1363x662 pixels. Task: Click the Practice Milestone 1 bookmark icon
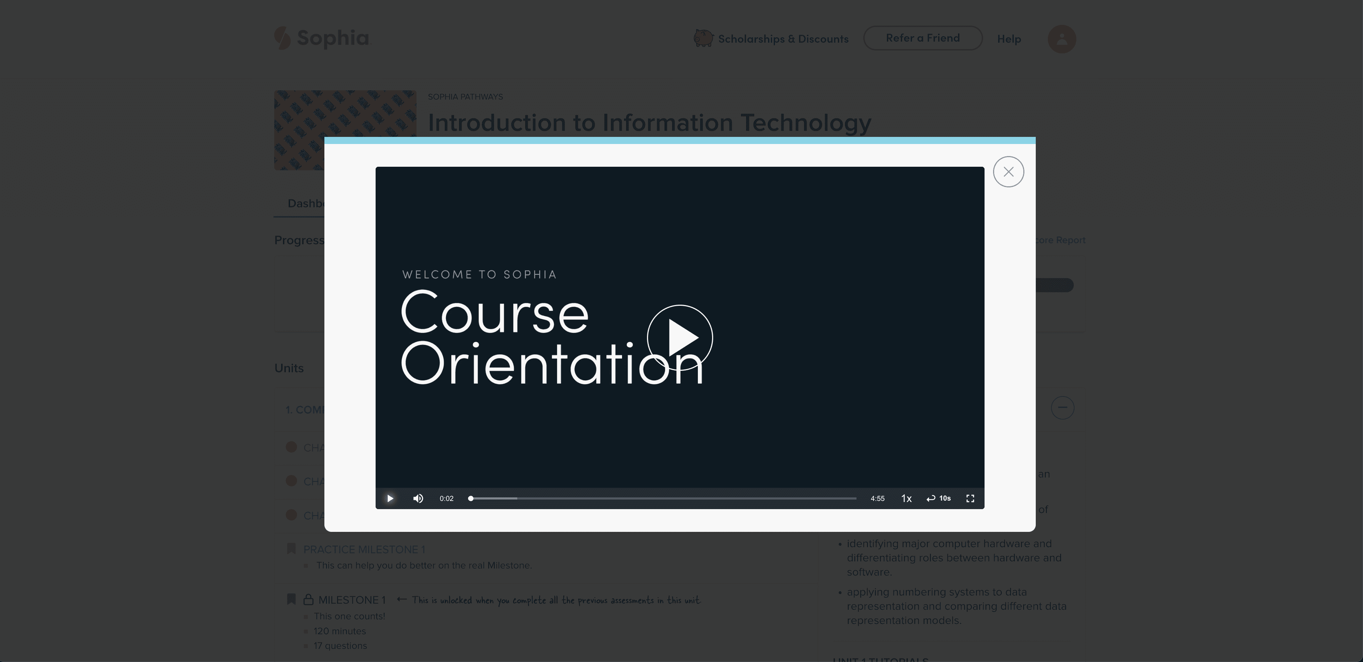[291, 548]
